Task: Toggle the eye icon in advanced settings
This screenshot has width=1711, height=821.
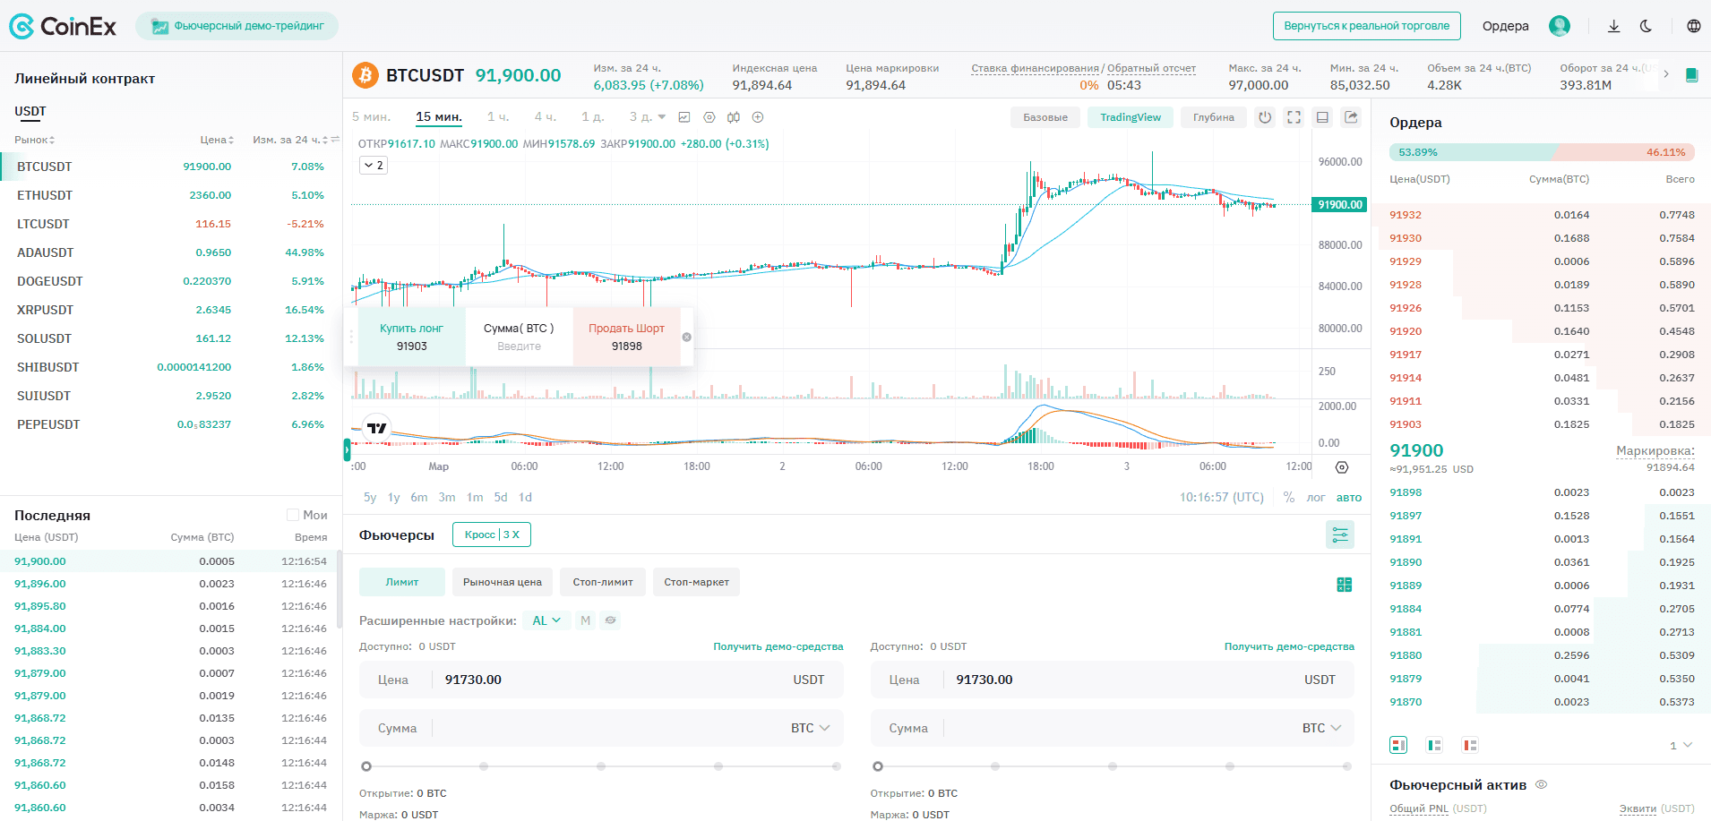Action: (x=611, y=620)
